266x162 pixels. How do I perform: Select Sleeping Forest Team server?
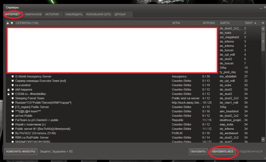133,98
